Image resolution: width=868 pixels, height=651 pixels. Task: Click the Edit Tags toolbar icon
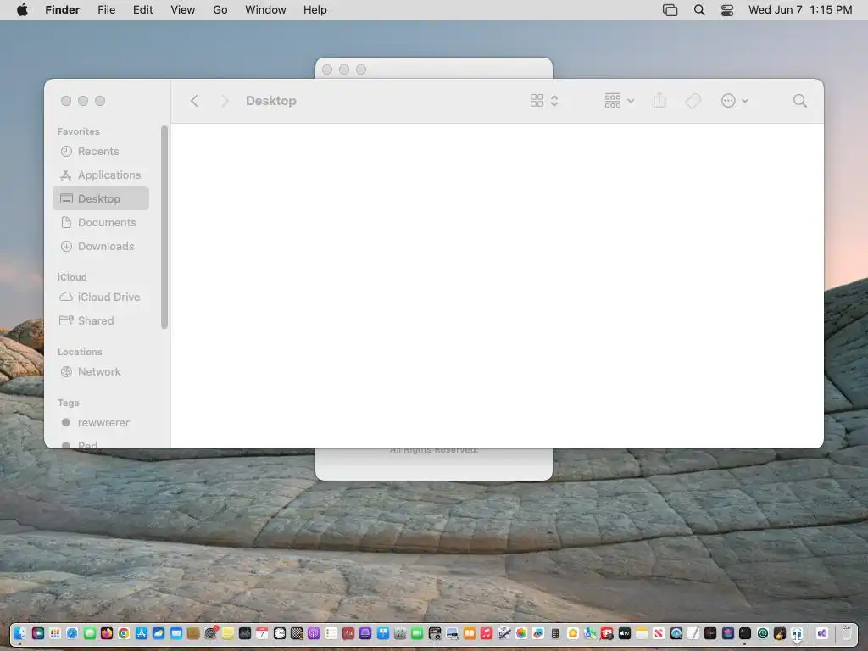point(693,101)
